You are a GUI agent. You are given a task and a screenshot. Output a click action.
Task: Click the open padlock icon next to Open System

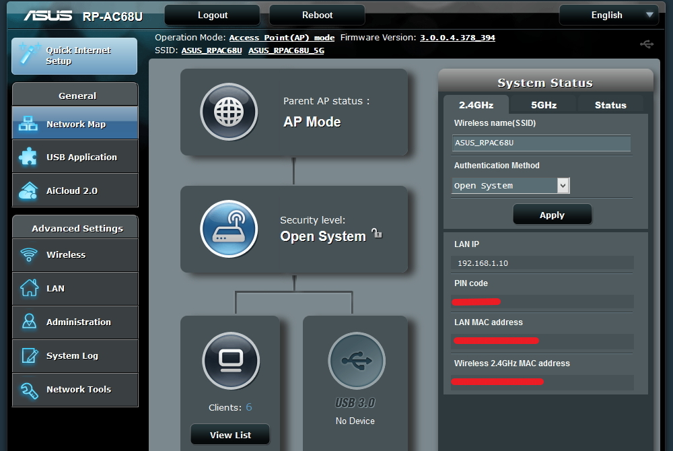coord(377,233)
